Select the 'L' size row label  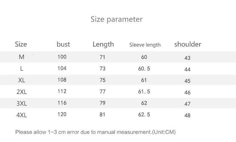coord(22,69)
